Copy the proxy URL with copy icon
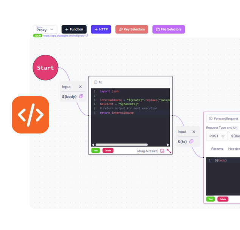 coord(87,35)
